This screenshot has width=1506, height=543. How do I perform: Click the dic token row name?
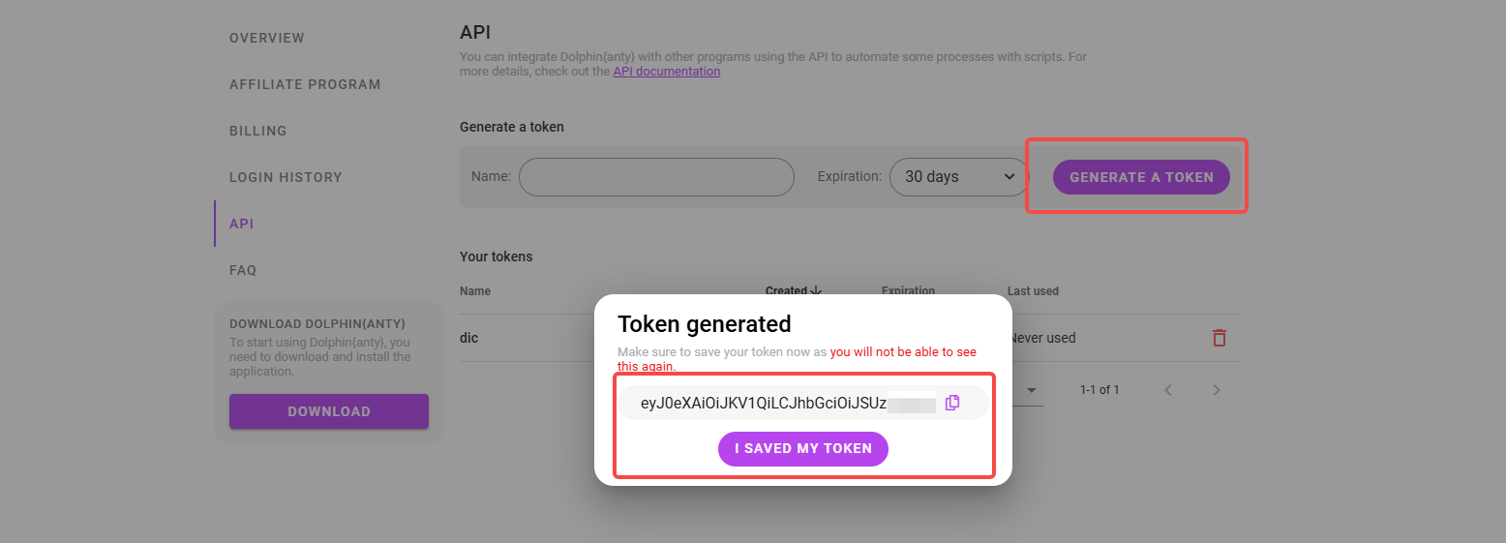(469, 338)
